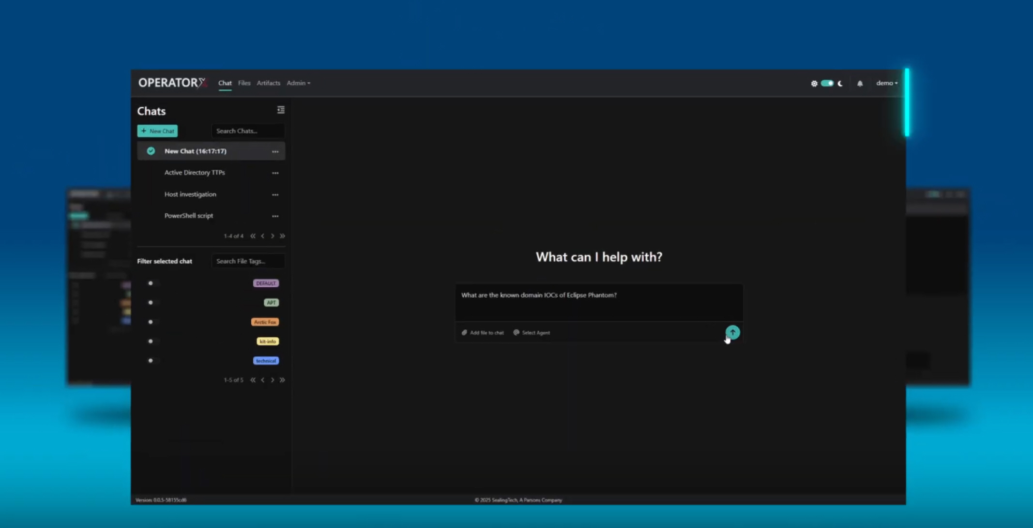Open options menu for PowerShell script chat
Viewport: 1033px width, 528px height.
[275, 216]
